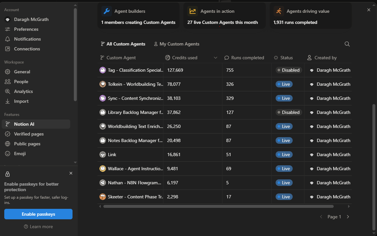Click the Agents driving value card

point(310,16)
